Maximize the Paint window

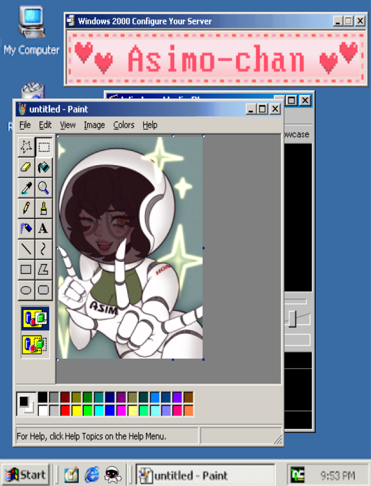click(x=263, y=109)
